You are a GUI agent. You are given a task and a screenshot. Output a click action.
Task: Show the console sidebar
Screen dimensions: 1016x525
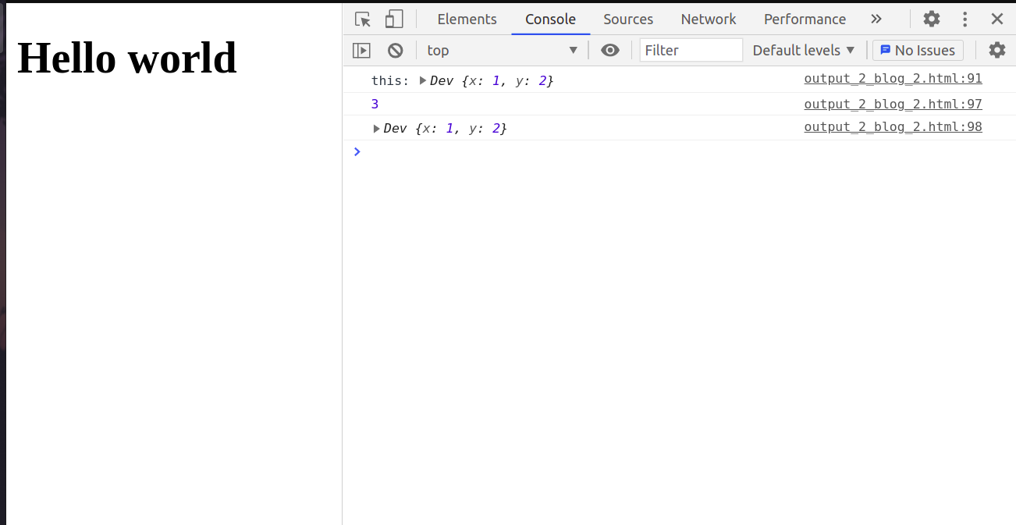(361, 51)
